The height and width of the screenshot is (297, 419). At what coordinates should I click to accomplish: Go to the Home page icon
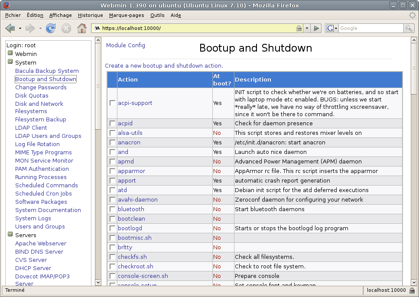pos(82,28)
